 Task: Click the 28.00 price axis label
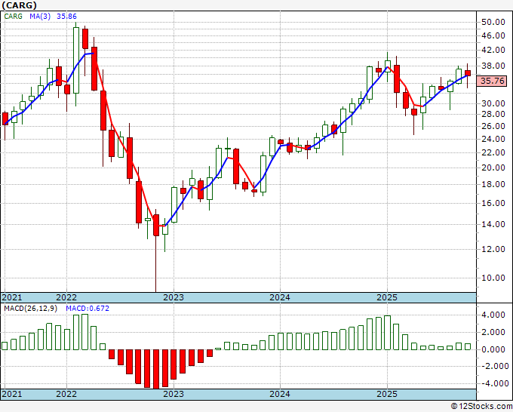click(x=493, y=114)
